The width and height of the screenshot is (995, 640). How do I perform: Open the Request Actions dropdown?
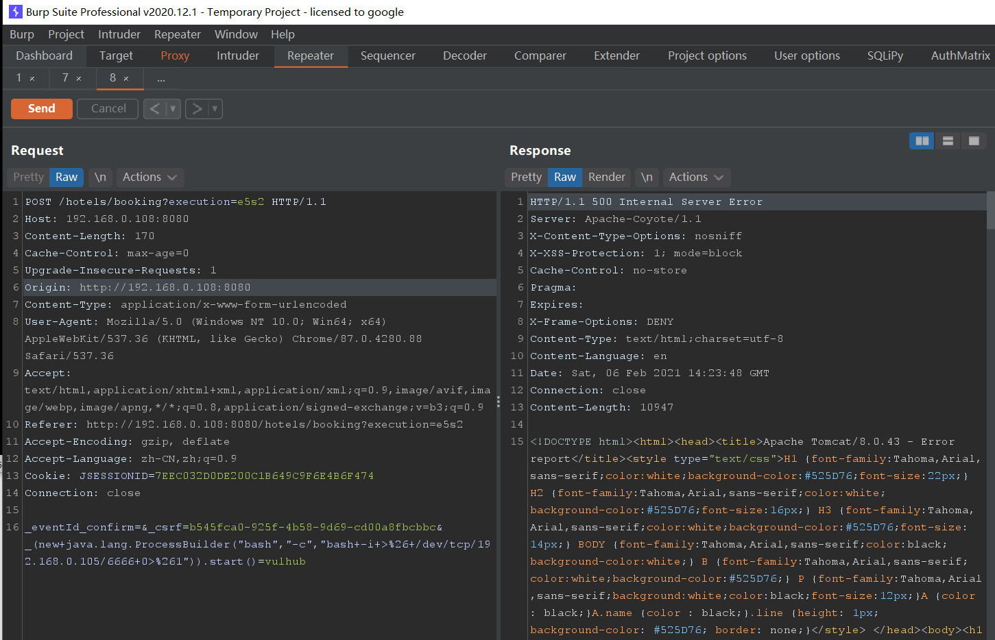click(x=149, y=177)
